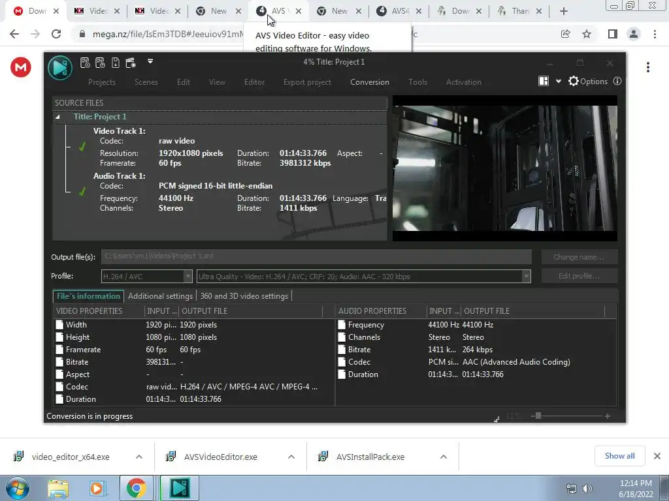This screenshot has width=669, height=501.
Task: Click the first project file icon in quick toolbar
Action: click(x=85, y=63)
